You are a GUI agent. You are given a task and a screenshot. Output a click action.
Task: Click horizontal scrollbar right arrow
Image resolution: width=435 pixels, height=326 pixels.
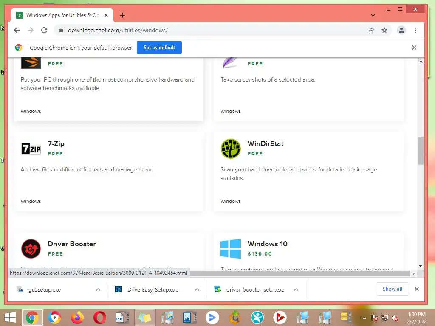(x=413, y=273)
